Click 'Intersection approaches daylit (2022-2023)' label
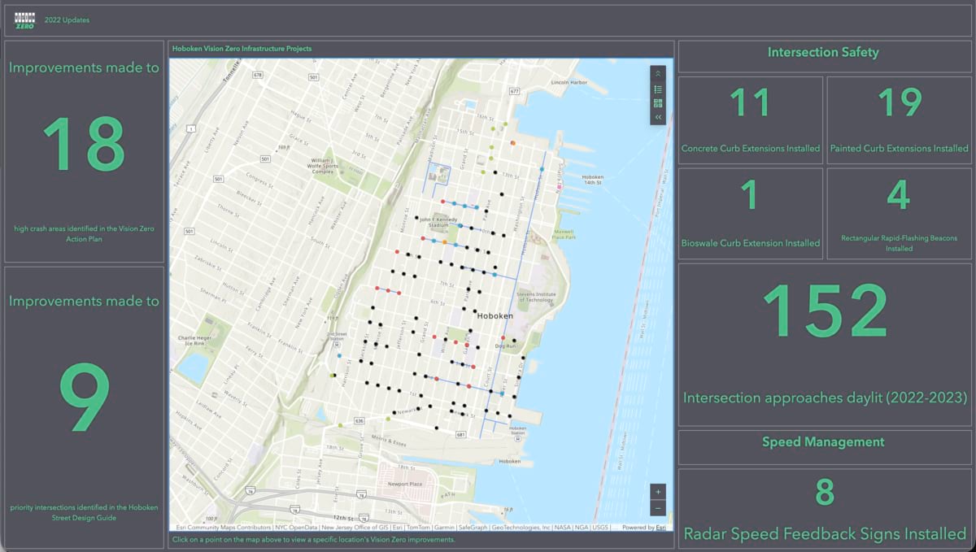This screenshot has width=976, height=552. tap(826, 398)
